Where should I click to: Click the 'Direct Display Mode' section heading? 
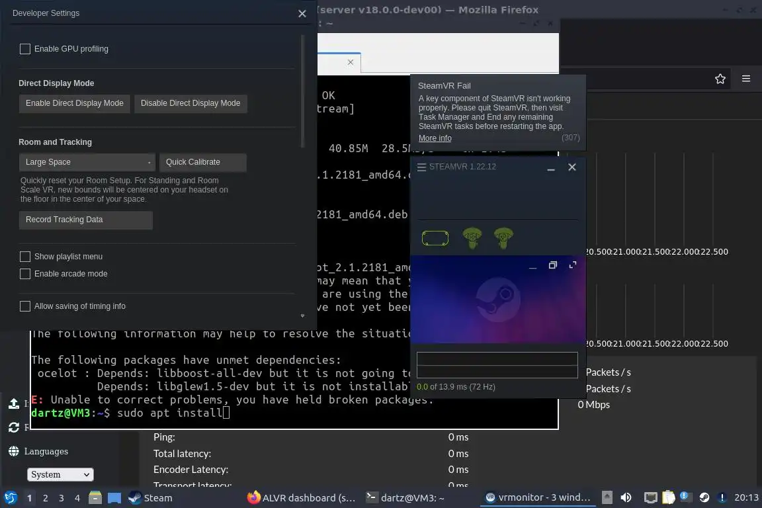(x=56, y=83)
